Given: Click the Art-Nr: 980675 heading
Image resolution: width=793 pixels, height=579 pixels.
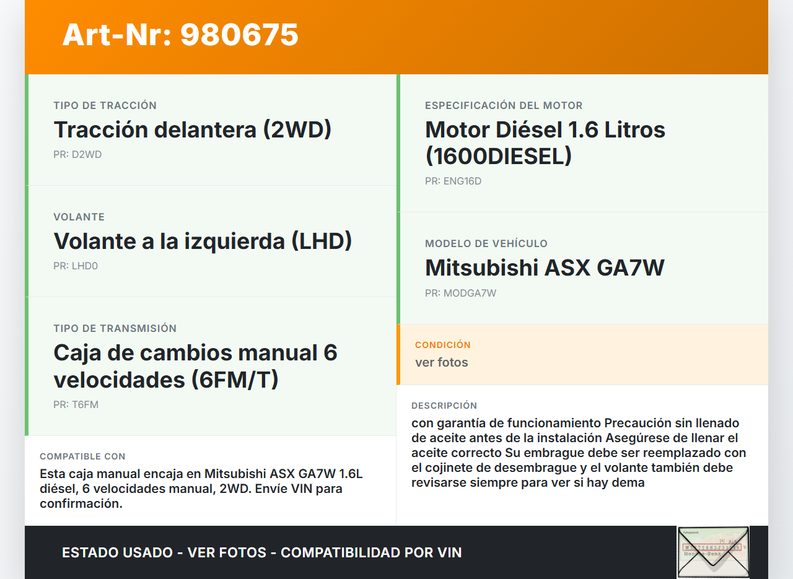Looking at the screenshot, I should pos(180,35).
